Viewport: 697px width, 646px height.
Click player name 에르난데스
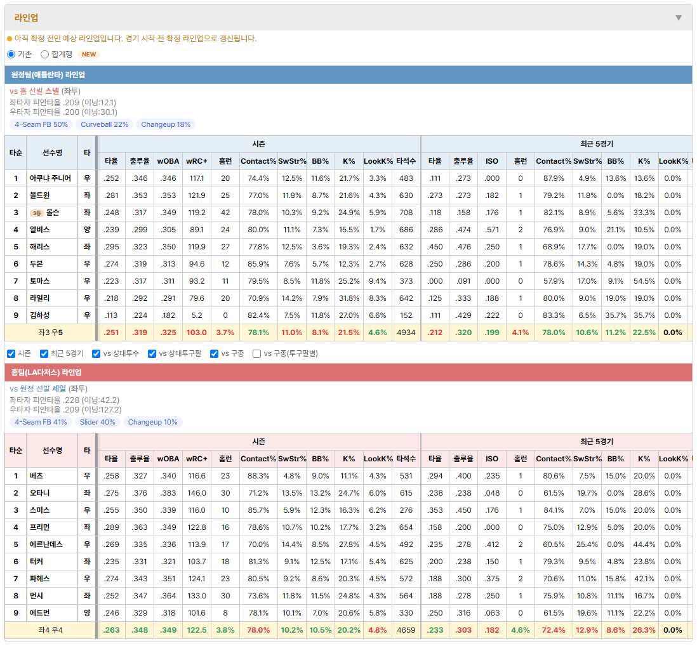point(46,544)
